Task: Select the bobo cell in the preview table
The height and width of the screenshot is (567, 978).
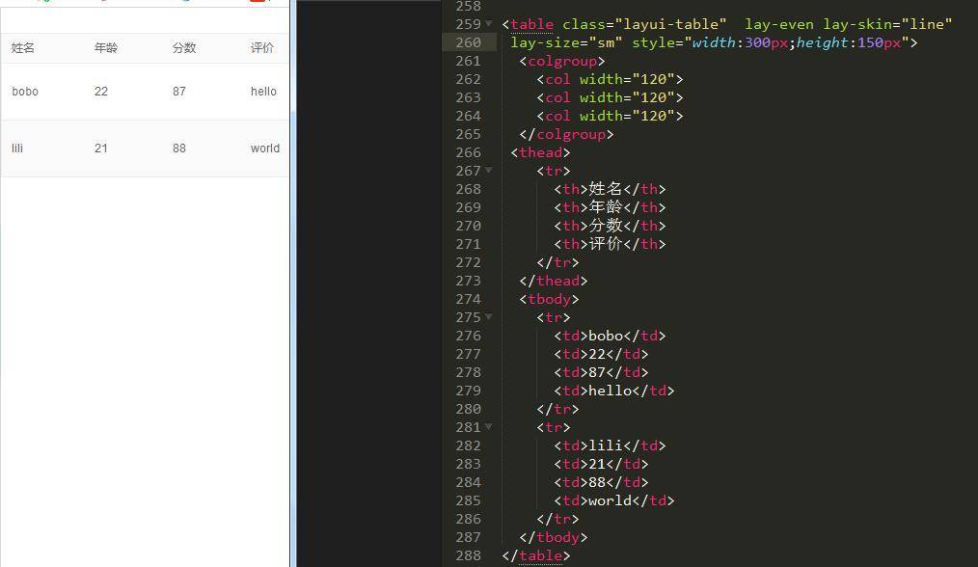Action: [x=25, y=92]
